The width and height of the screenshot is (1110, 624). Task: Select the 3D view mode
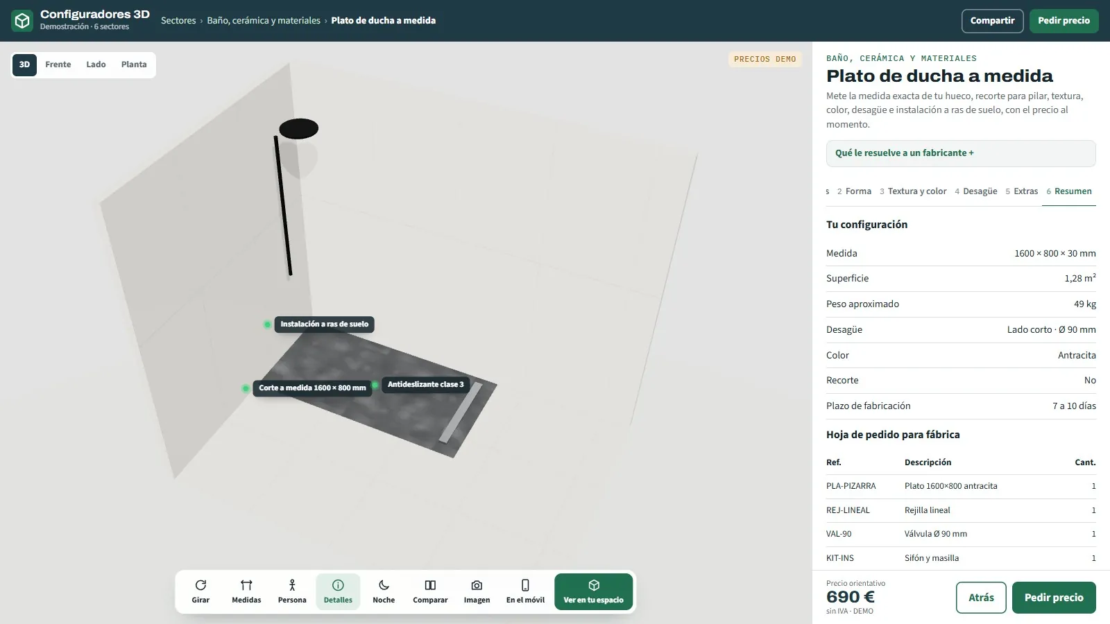point(24,64)
